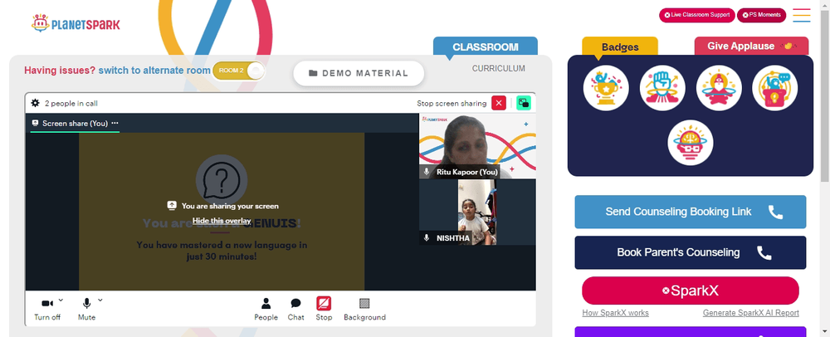
Task: Open the DEMO MATERIAL folder
Action: (x=359, y=74)
